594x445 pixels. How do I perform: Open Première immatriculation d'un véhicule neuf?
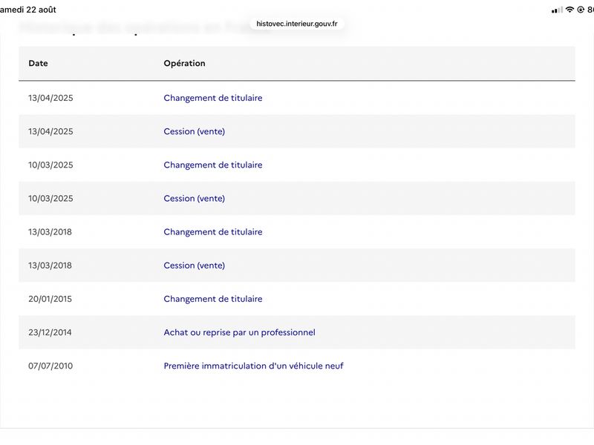click(x=253, y=366)
